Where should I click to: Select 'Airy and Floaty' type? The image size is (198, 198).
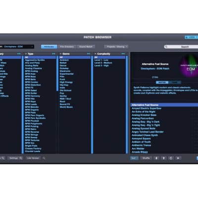[x=32, y=63]
